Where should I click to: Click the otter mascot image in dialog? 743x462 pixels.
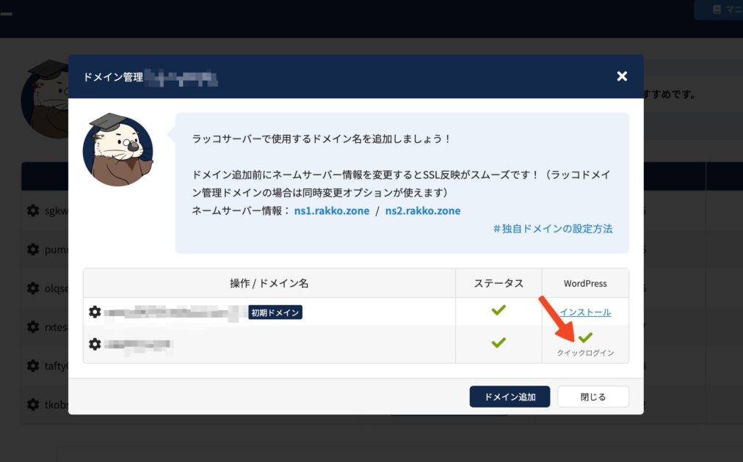coord(118,150)
